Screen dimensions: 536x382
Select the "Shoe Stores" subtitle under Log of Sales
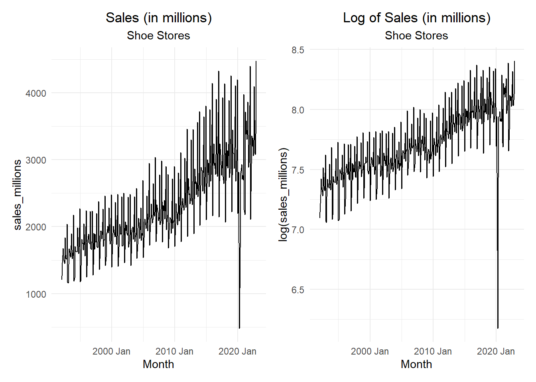[x=416, y=36]
